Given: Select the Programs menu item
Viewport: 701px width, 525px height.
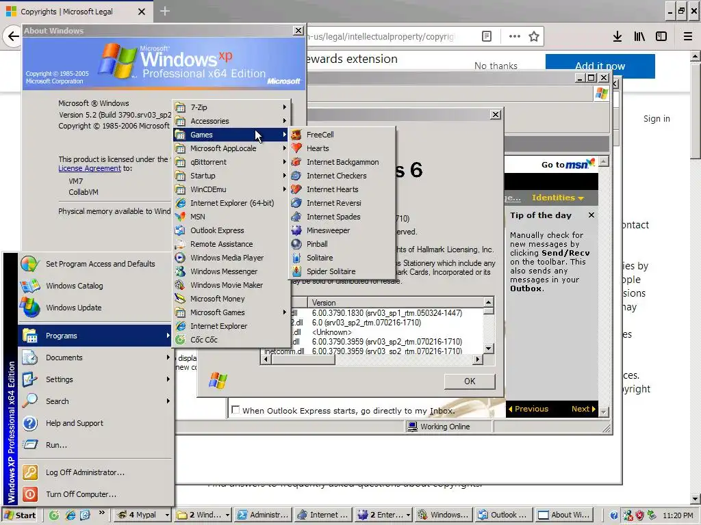Looking at the screenshot, I should [x=94, y=336].
